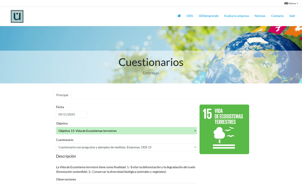
Task: Open the Cuestionario selection dropdown
Action: pyautogui.click(x=126, y=147)
